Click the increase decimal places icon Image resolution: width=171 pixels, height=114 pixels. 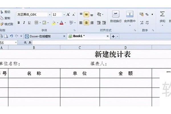(142, 23)
